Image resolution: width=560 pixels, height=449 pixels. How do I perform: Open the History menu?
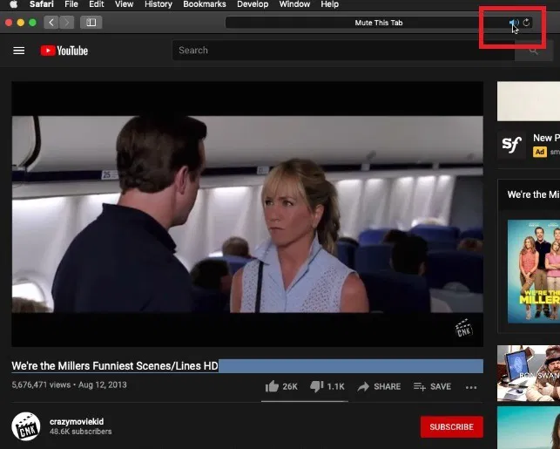coord(158,4)
